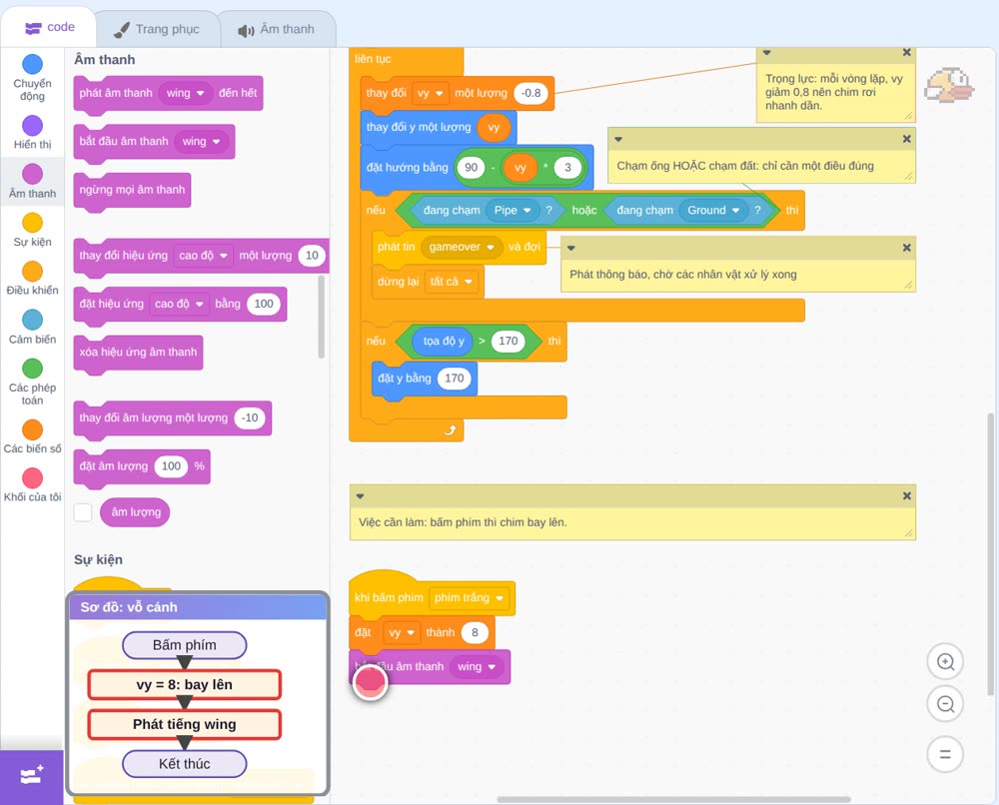Edit the -0.8 value in thay đổi vy
Image resolution: width=999 pixels, height=805 pixels.
point(530,93)
